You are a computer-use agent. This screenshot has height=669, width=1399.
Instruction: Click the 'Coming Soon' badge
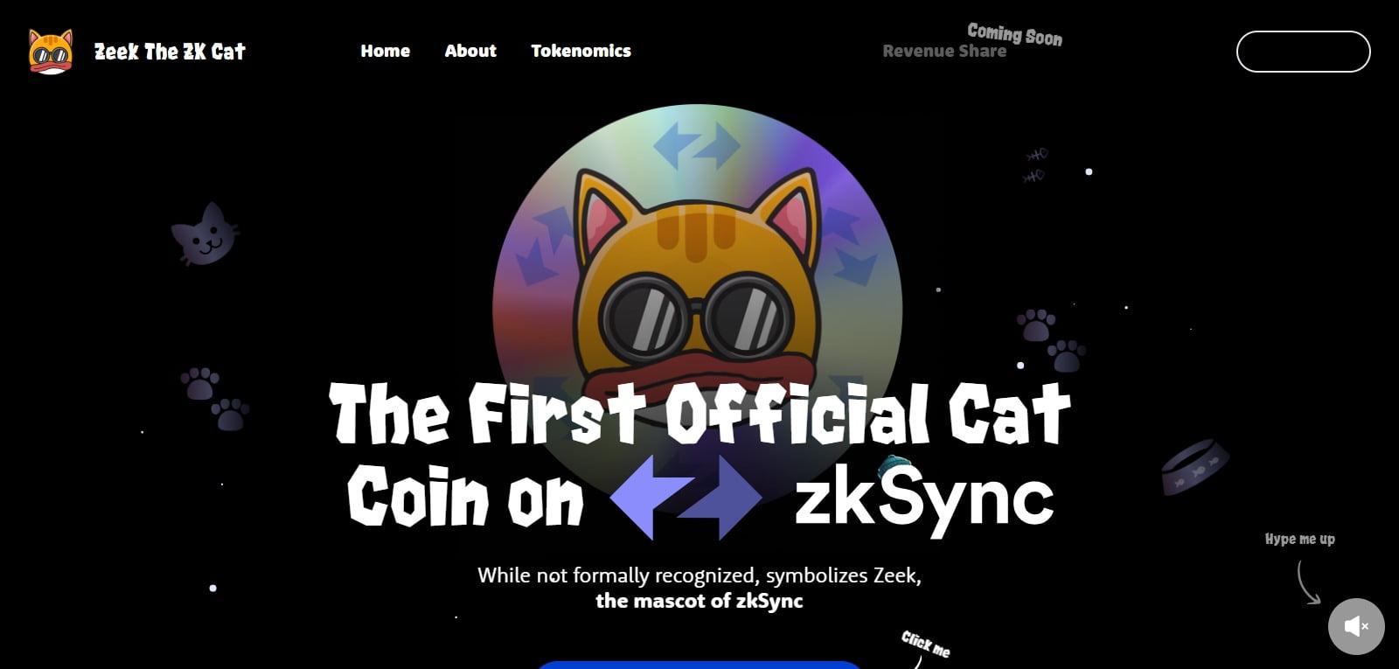(x=1015, y=34)
